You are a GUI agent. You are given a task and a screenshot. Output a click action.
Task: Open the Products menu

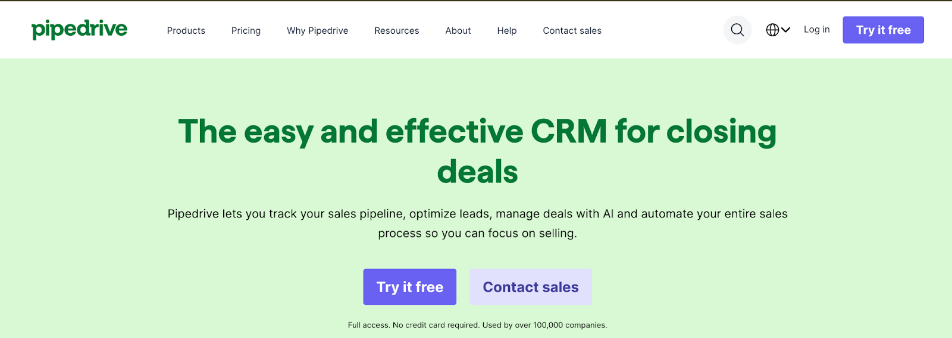coord(186,31)
